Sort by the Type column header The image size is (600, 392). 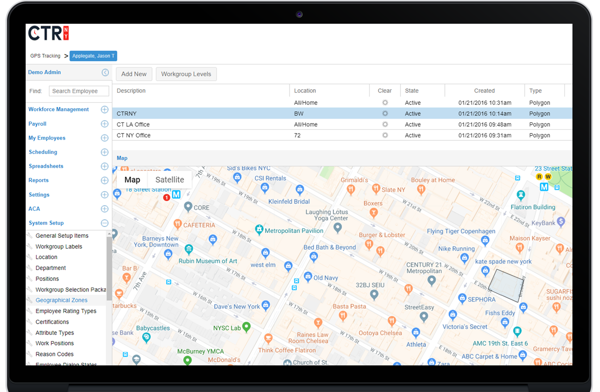(535, 91)
